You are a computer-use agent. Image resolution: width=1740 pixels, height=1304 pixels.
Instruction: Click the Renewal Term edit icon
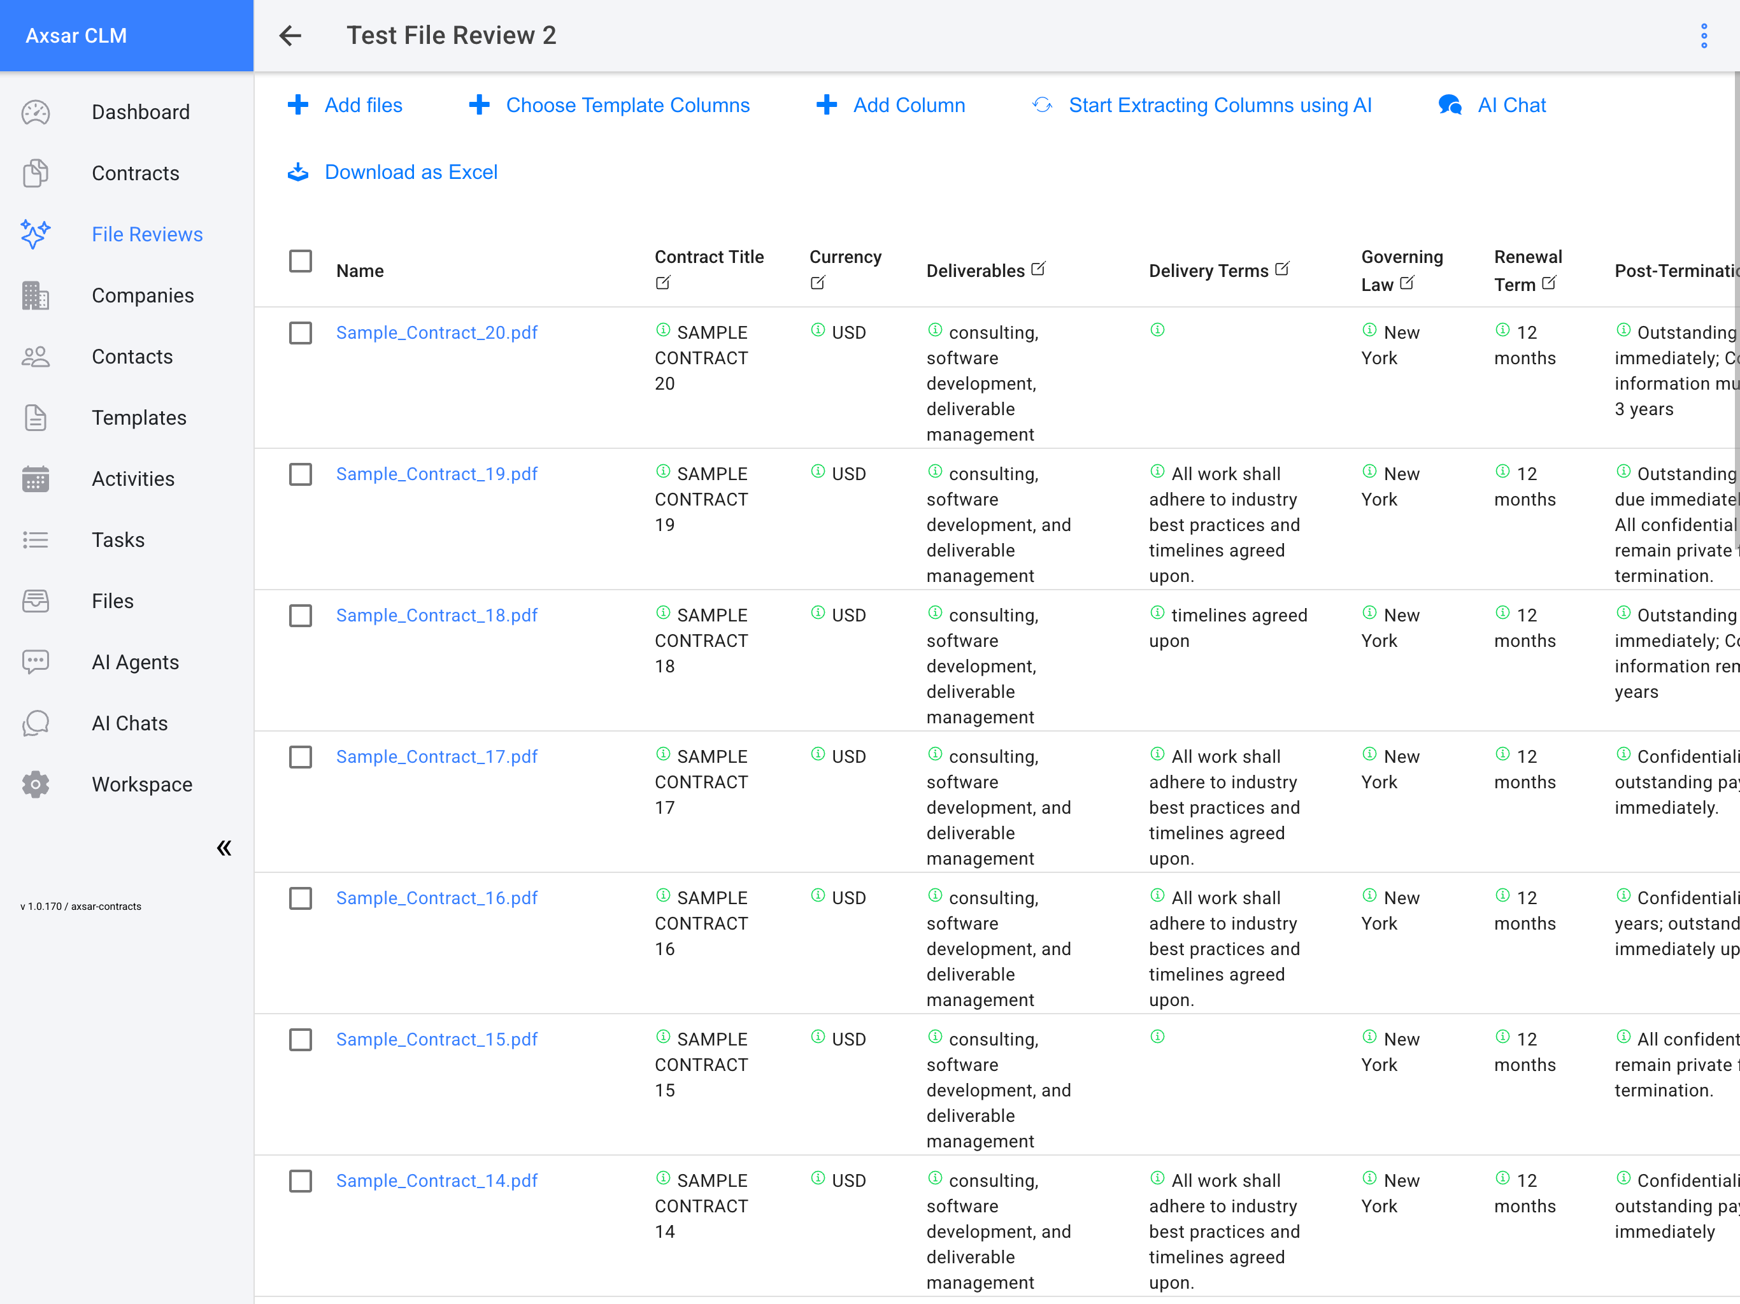(x=1549, y=283)
